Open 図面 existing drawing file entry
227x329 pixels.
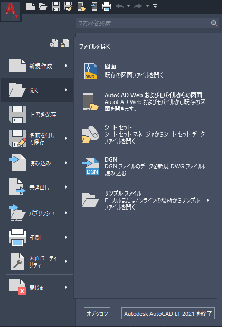(146, 71)
